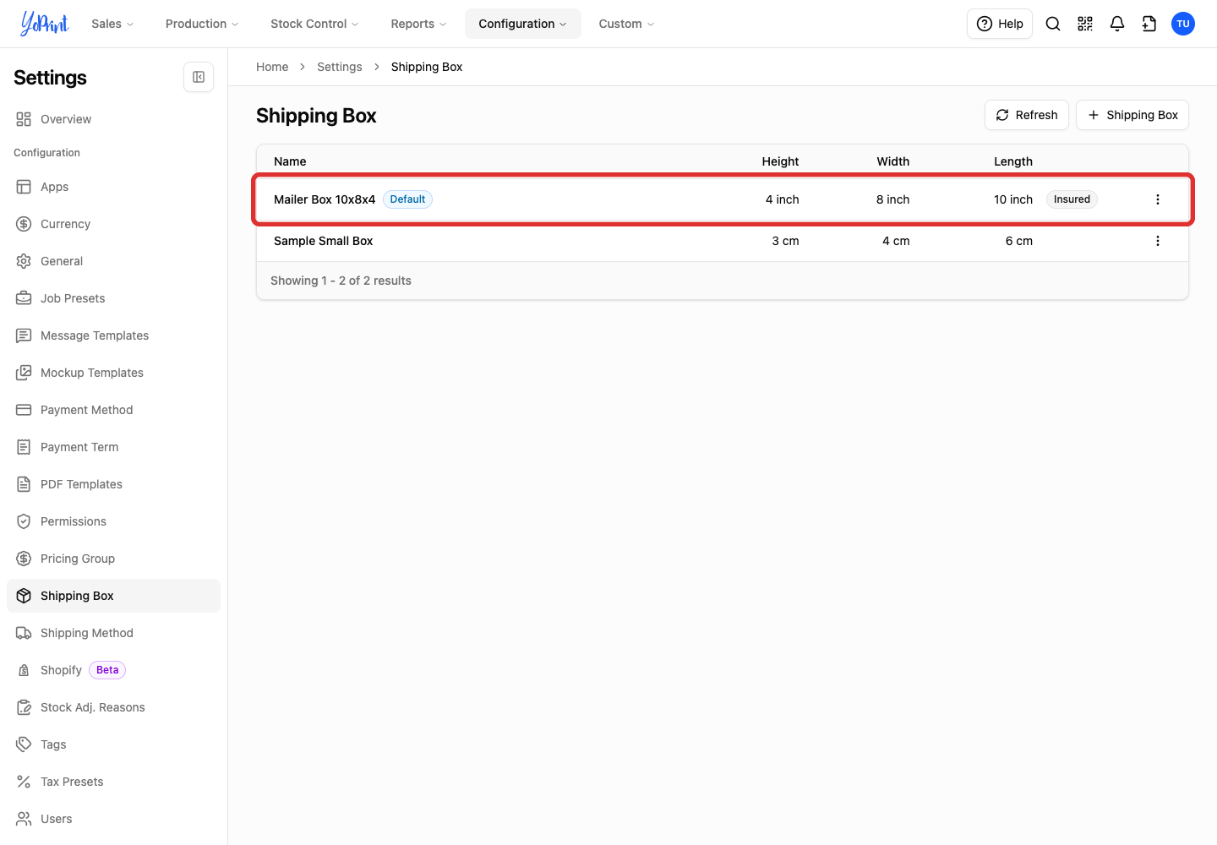Open PDF Templates settings

pyautogui.click(x=113, y=484)
